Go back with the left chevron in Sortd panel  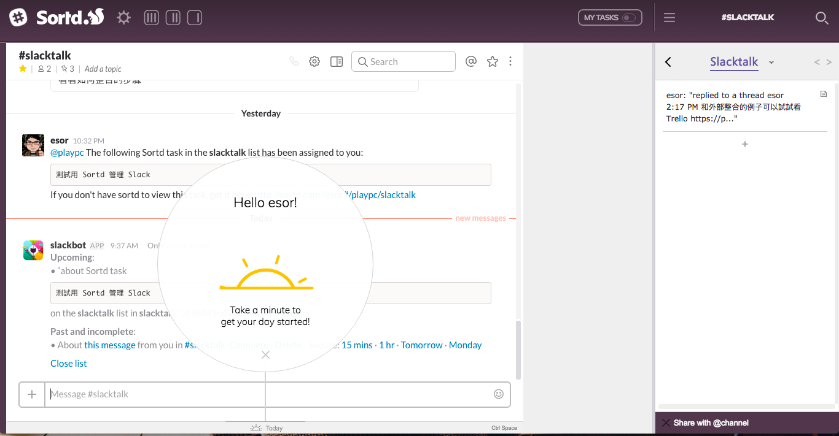coord(668,62)
